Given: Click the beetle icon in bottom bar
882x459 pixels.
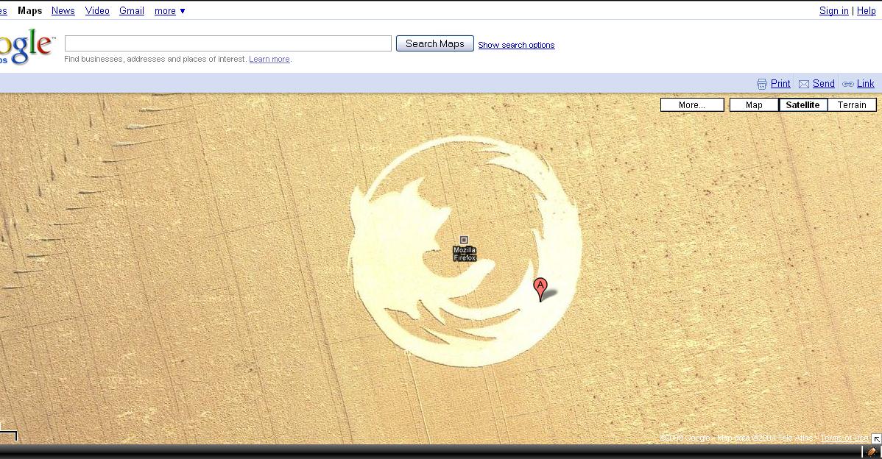Looking at the screenshot, I should coord(871,452).
